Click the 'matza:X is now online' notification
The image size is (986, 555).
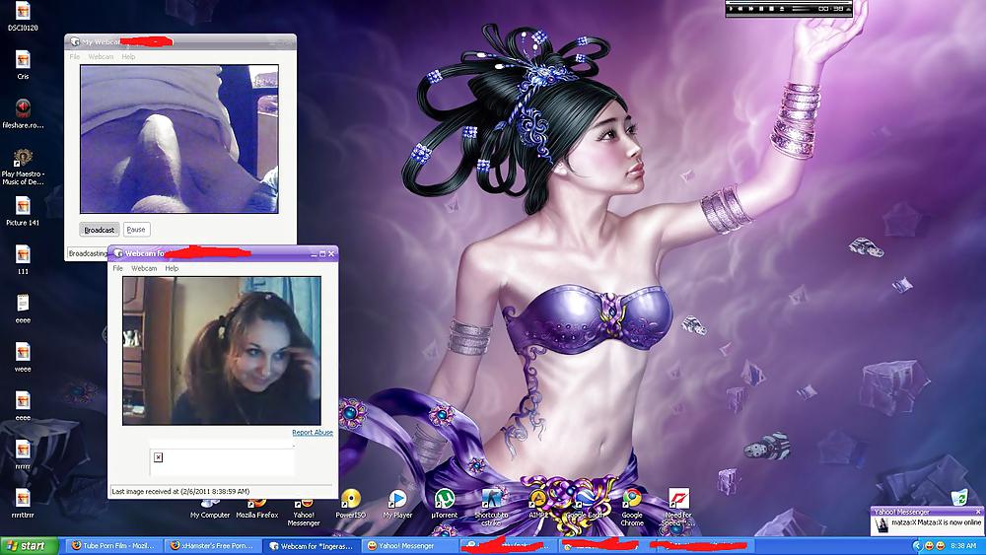937,522
